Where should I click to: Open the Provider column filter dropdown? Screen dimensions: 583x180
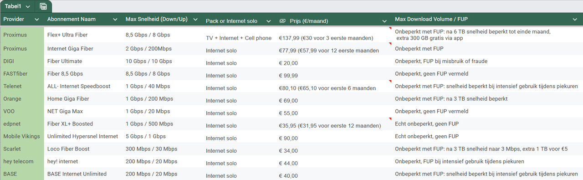(x=36, y=19)
